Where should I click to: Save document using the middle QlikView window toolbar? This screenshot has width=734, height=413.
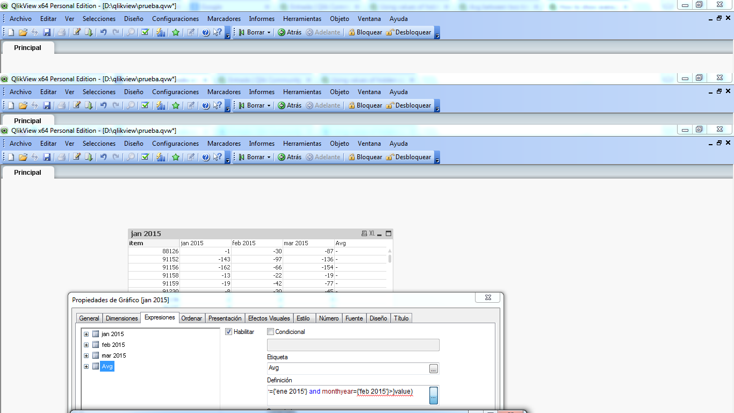[47, 105]
